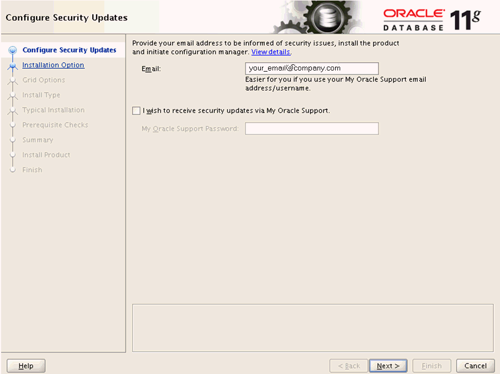The height and width of the screenshot is (374, 500).
Task: Select the Installation Option step
Action: (53, 65)
